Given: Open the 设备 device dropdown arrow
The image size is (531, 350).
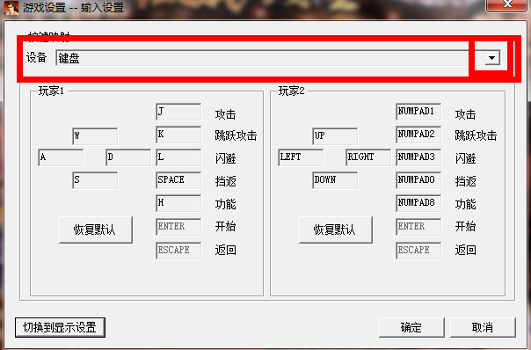Looking at the screenshot, I should [492, 58].
